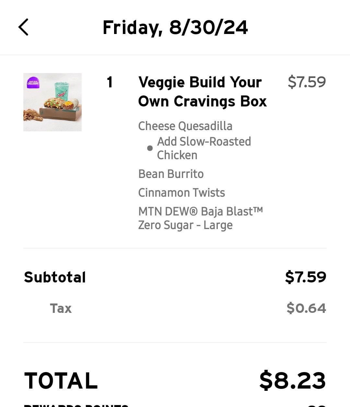Viewport: 350px width, 407px height.
Task: Click the bullet dot beside the chicken add-on
Action: tap(150, 148)
